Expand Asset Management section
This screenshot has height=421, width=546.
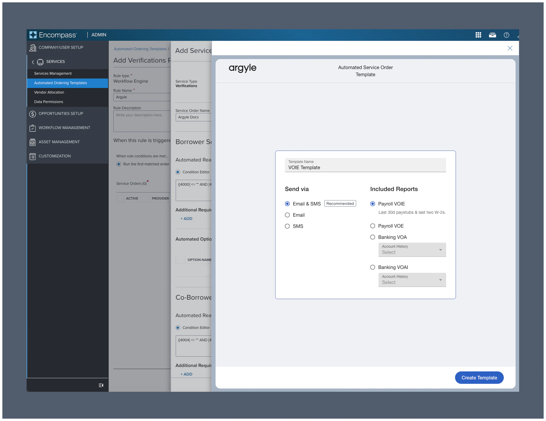(x=68, y=142)
